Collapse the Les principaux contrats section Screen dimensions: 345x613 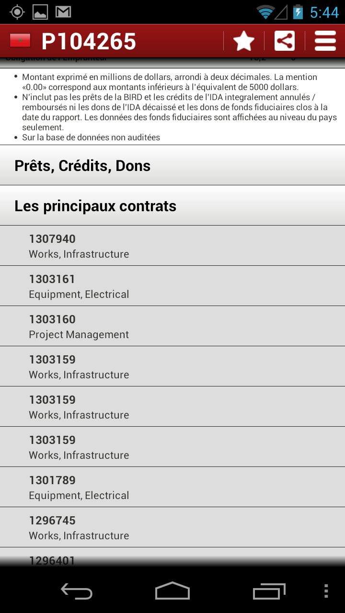(172, 206)
